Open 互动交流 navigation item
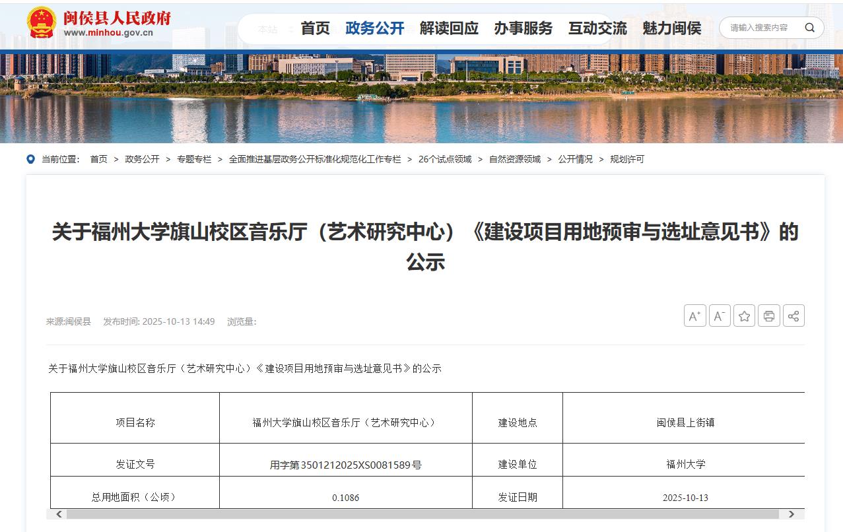Screen dimensions: 843x532 tap(597, 28)
